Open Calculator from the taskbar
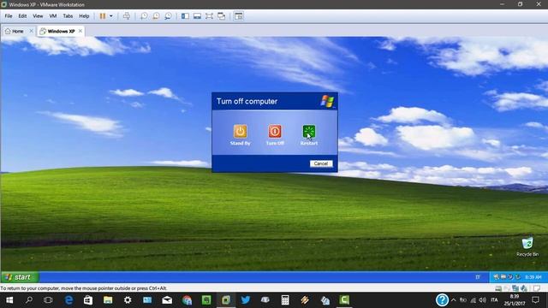 pos(285,300)
